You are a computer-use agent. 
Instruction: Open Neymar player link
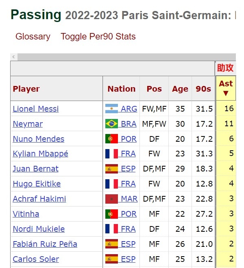pyautogui.click(x=28, y=124)
